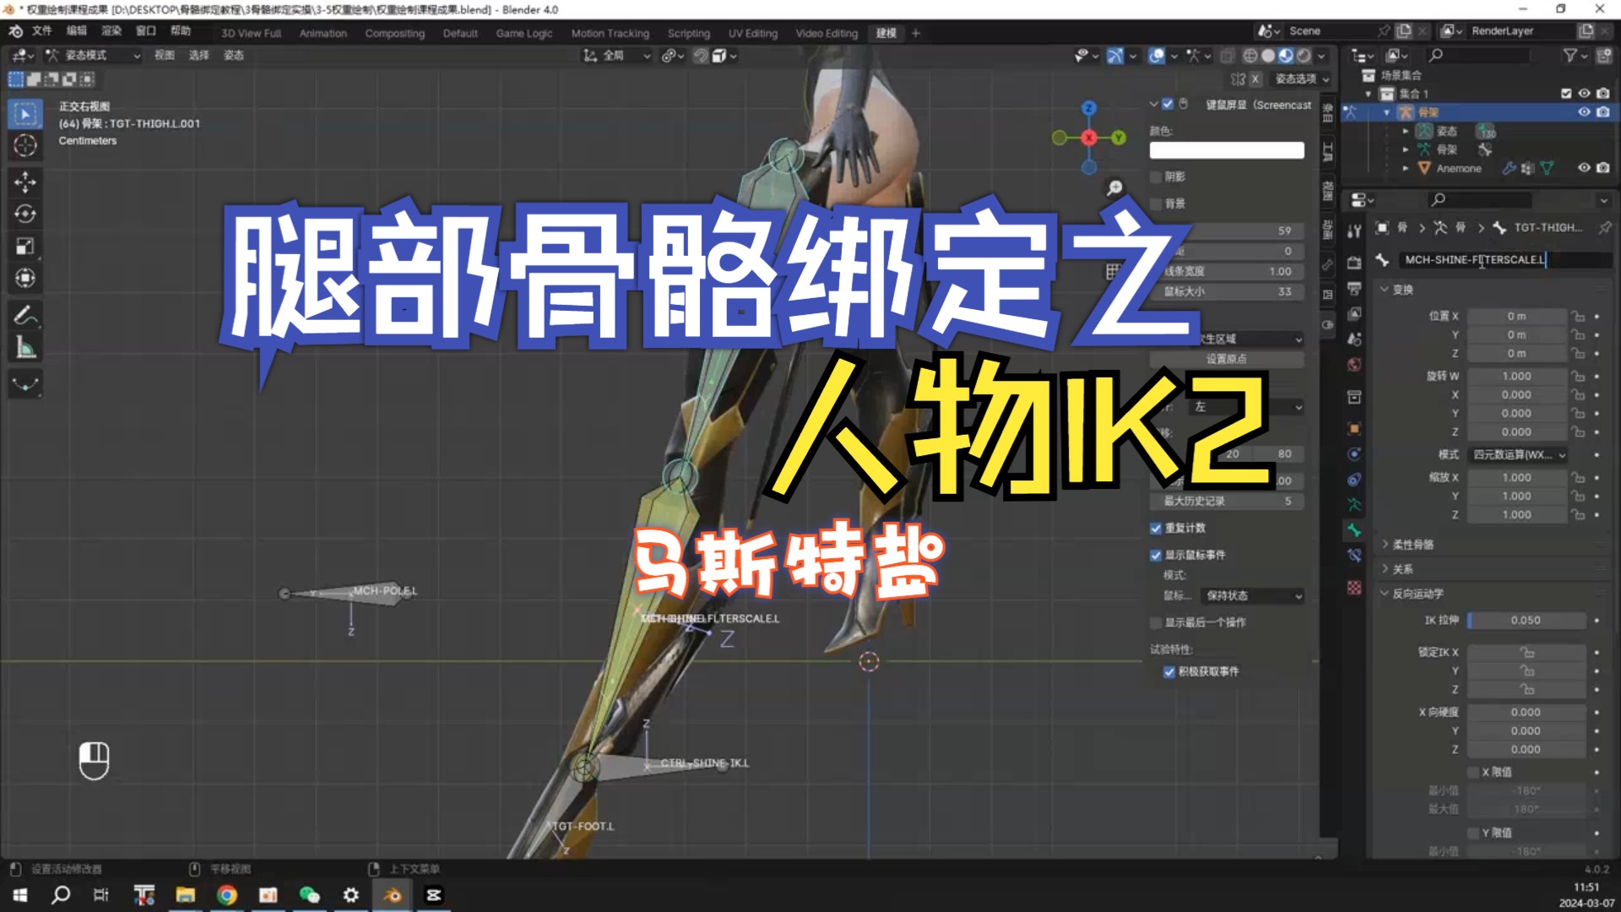Hide the 骨架 armature using its eye toggle
Viewport: 1621px width, 912px height.
pyautogui.click(x=1586, y=111)
